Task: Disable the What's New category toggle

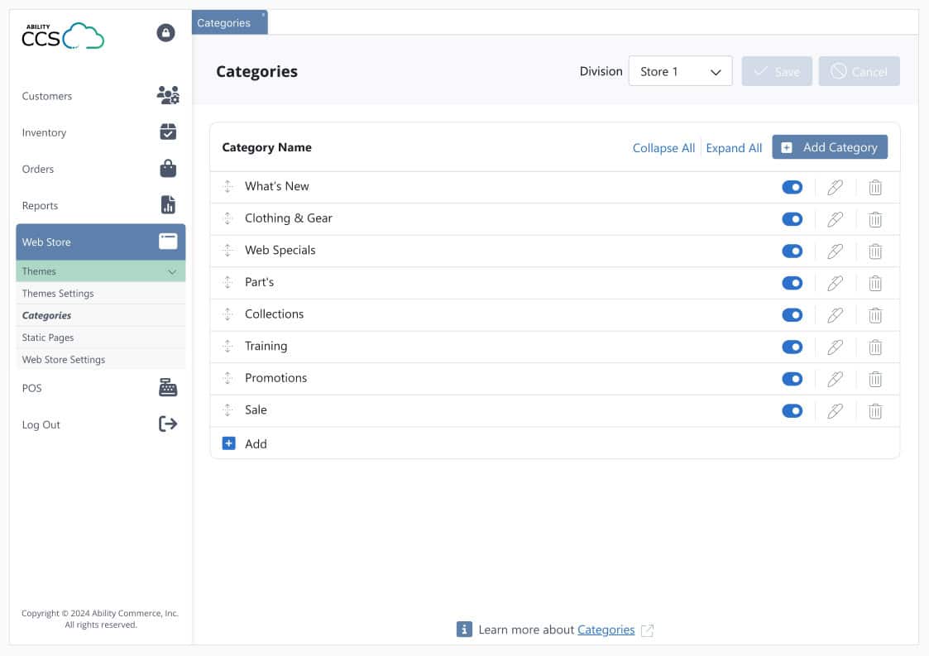Action: pos(792,187)
